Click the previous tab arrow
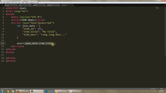 1,5
